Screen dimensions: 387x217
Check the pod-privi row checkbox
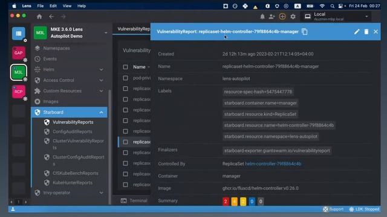125,78
